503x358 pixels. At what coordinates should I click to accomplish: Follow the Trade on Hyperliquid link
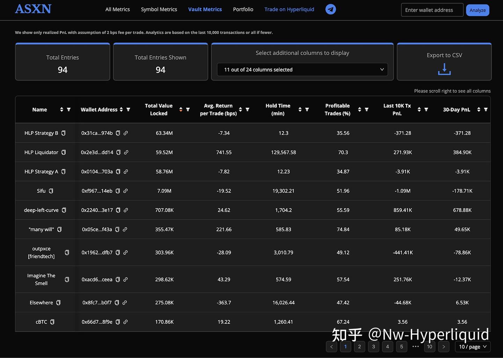tap(289, 9)
